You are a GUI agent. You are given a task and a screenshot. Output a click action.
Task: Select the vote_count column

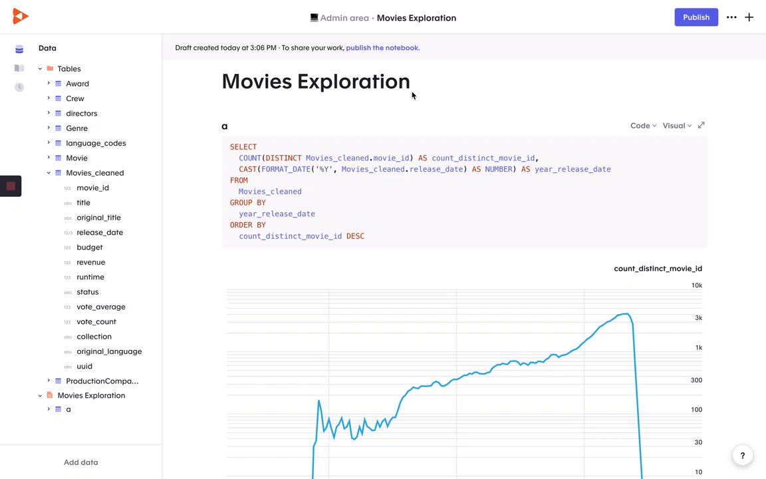(x=96, y=321)
